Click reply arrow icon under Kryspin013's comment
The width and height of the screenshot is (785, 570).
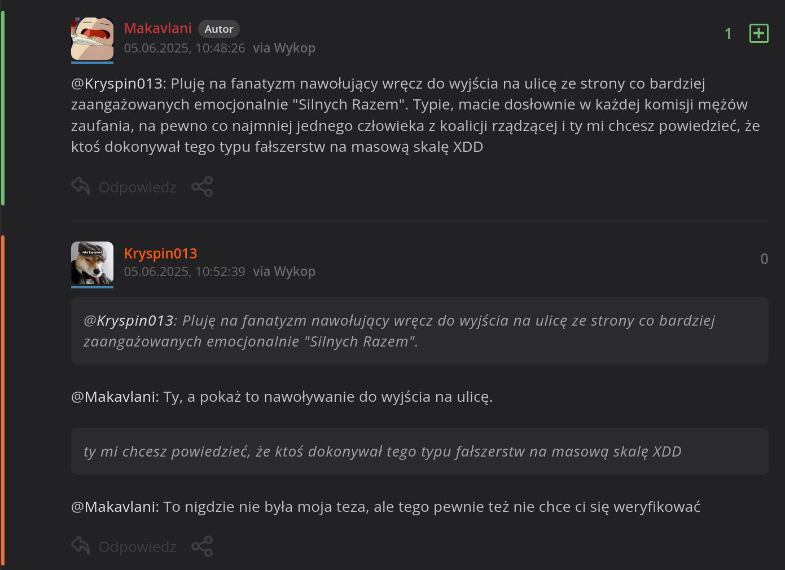point(81,546)
